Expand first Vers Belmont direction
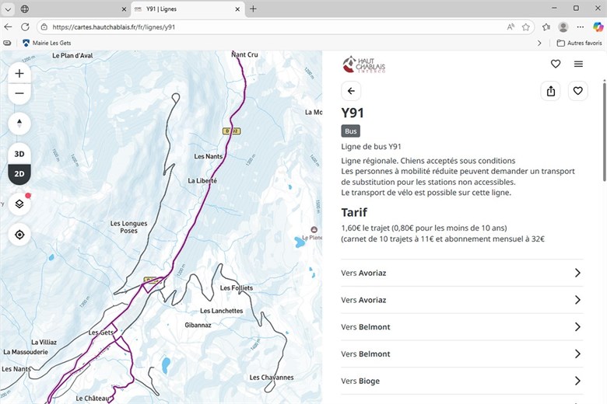Screen dimensions: 607x404 click(x=462, y=327)
